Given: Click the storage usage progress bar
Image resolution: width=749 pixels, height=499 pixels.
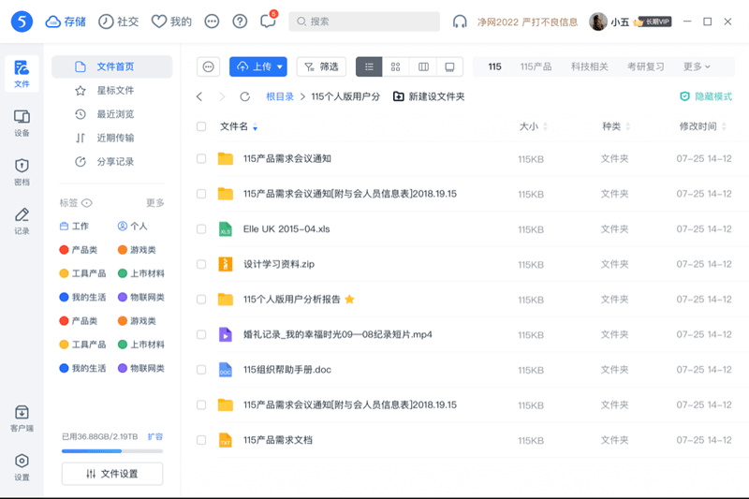Looking at the screenshot, I should (x=112, y=450).
